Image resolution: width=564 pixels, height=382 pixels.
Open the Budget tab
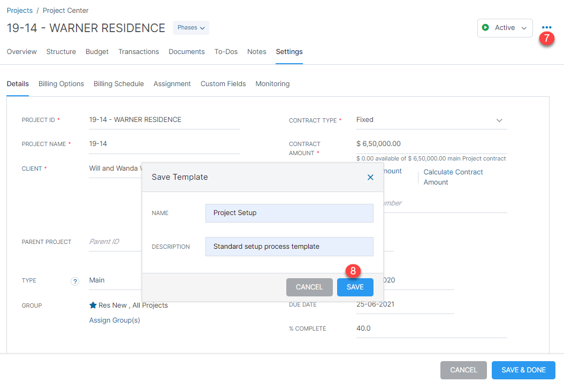tap(97, 52)
